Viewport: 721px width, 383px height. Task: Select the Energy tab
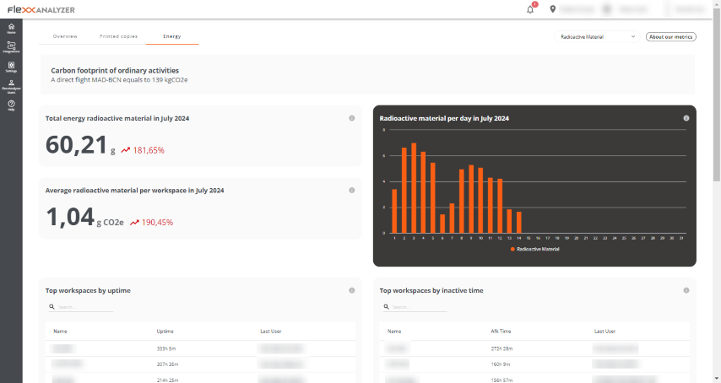coord(172,36)
